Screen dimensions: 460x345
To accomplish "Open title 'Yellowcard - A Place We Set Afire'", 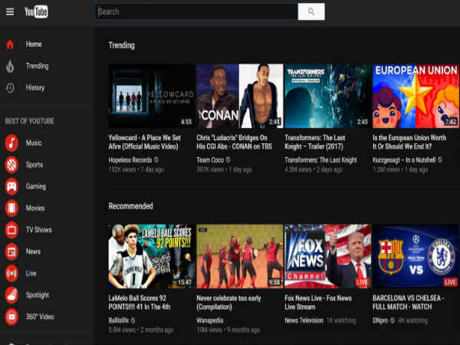I will tap(145, 142).
